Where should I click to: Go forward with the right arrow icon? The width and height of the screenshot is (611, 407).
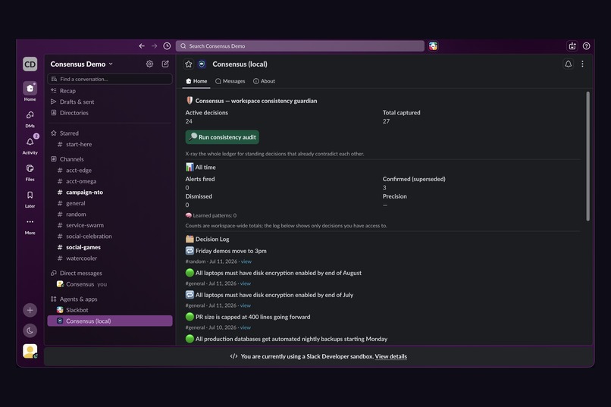[x=155, y=46]
